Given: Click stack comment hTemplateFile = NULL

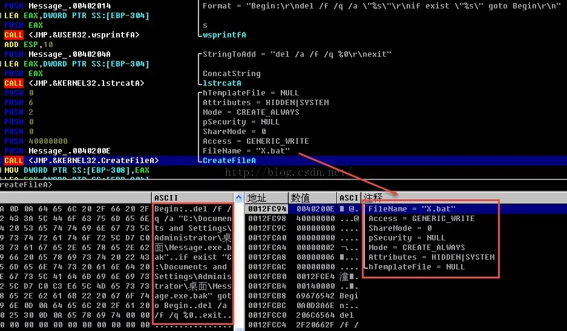Looking at the screenshot, I should pyautogui.click(x=416, y=267).
